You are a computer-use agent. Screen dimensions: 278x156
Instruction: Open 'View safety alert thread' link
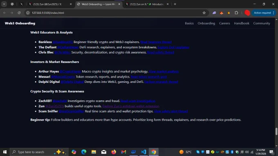coord(171,111)
